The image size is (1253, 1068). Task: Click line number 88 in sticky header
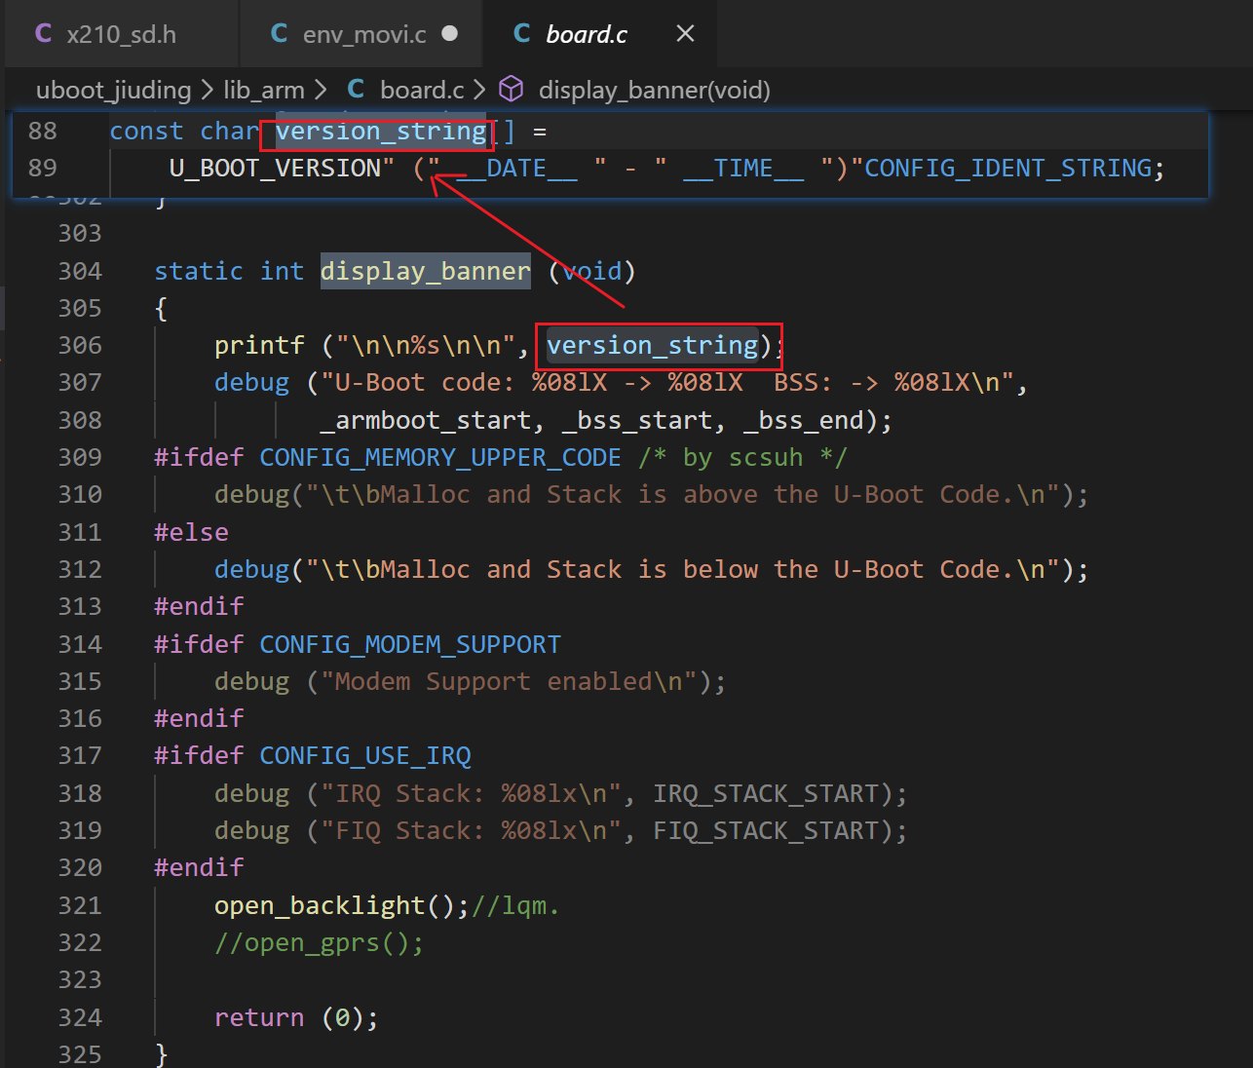43,131
